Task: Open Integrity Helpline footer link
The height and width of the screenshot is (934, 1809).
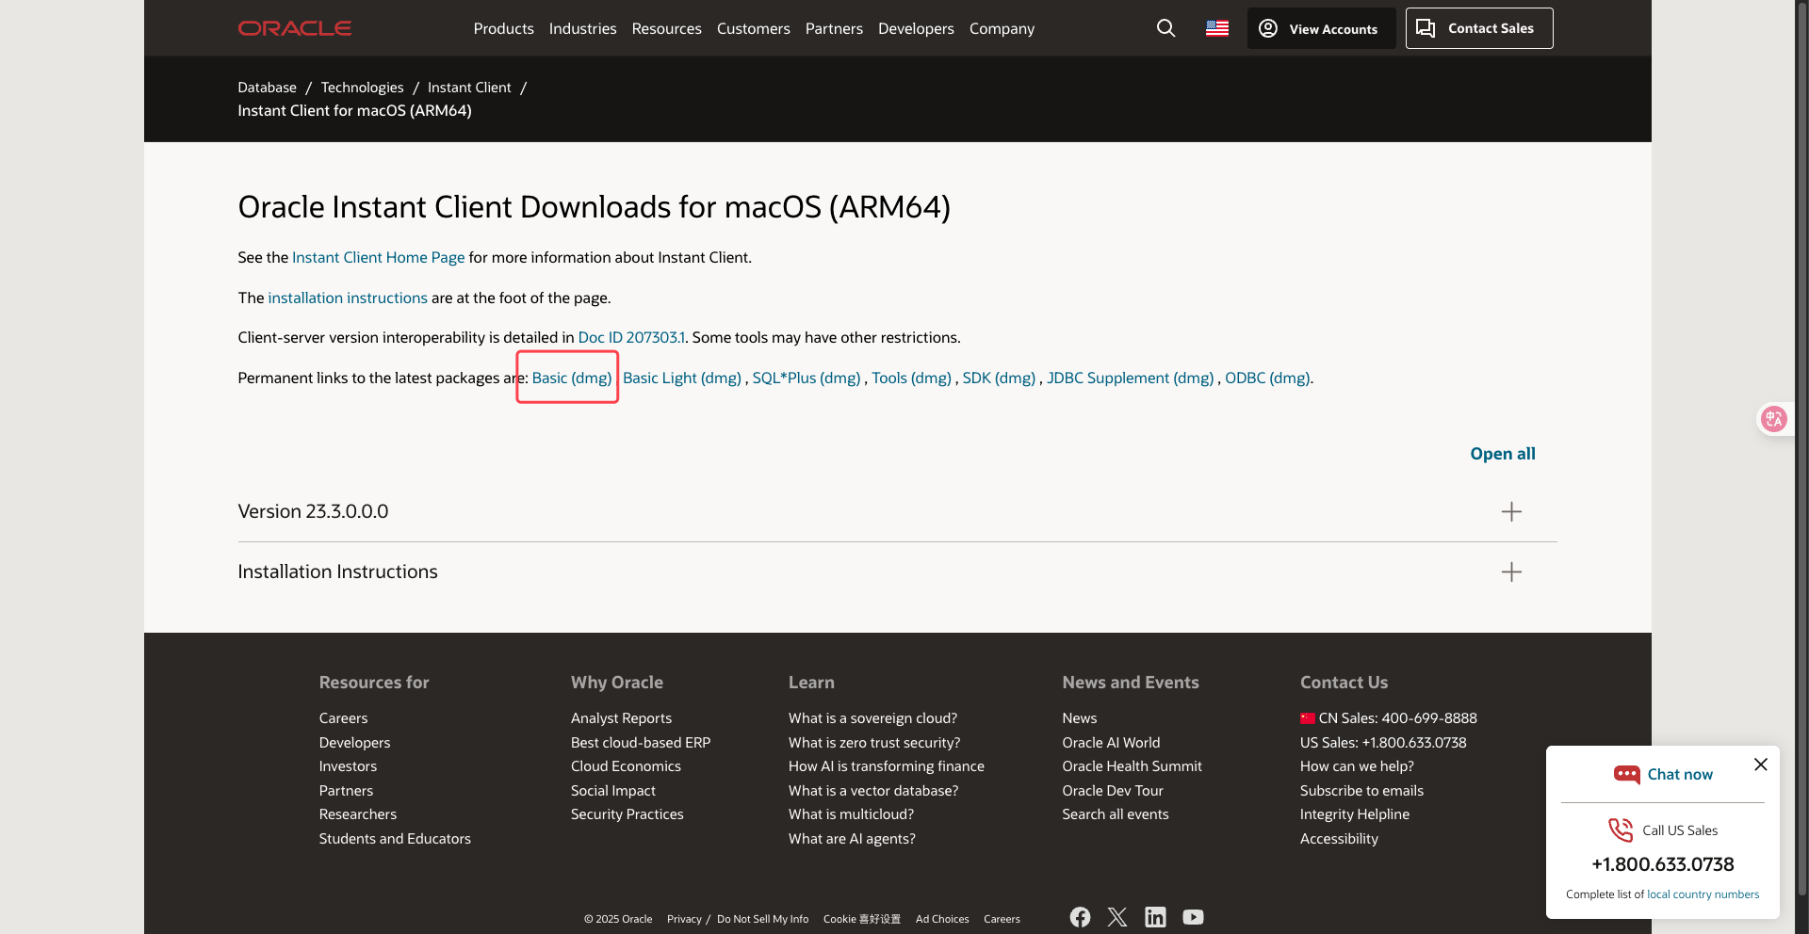Action: tap(1355, 814)
